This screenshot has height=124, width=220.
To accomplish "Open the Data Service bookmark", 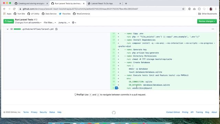I will (49, 14).
